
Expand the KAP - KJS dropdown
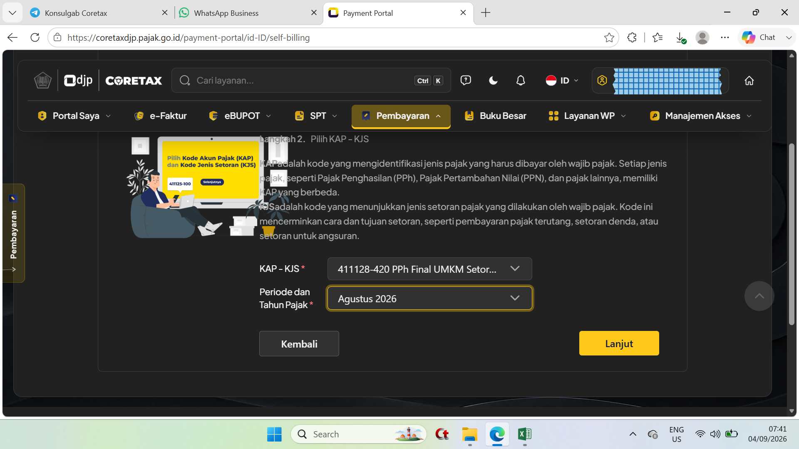pyautogui.click(x=429, y=269)
